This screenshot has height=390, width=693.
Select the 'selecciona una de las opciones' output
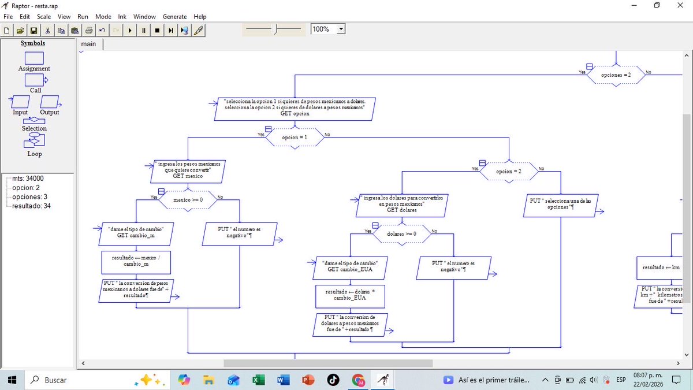click(x=560, y=205)
